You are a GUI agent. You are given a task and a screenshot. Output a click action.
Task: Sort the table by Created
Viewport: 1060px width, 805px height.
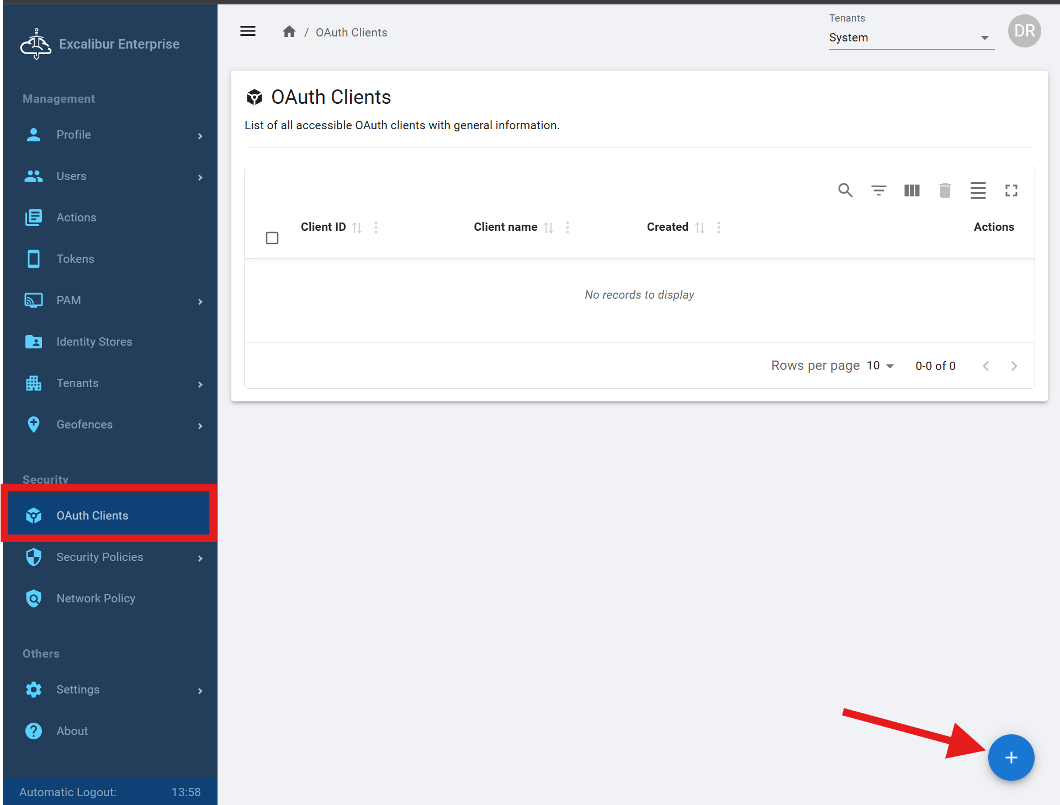[699, 227]
